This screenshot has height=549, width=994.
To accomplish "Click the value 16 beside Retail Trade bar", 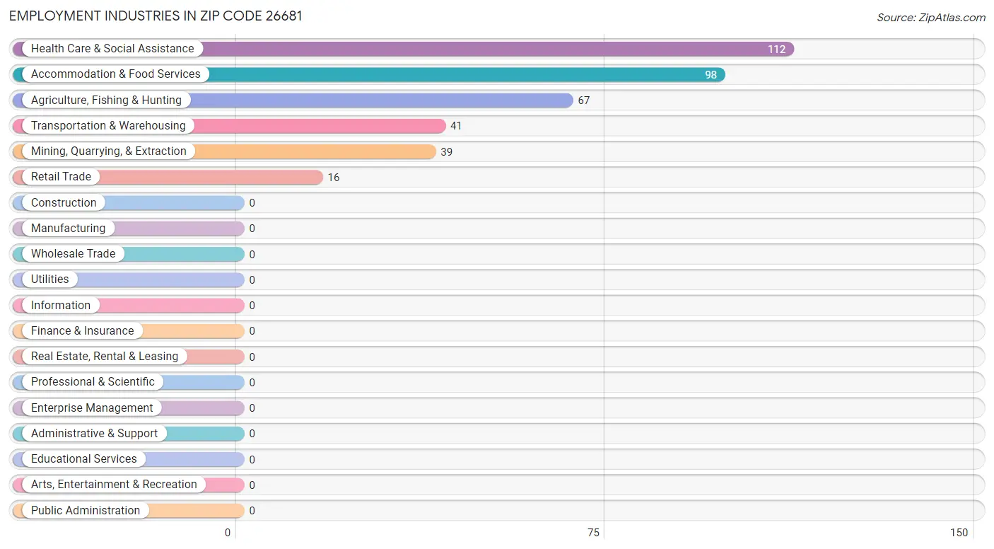I will click(334, 178).
